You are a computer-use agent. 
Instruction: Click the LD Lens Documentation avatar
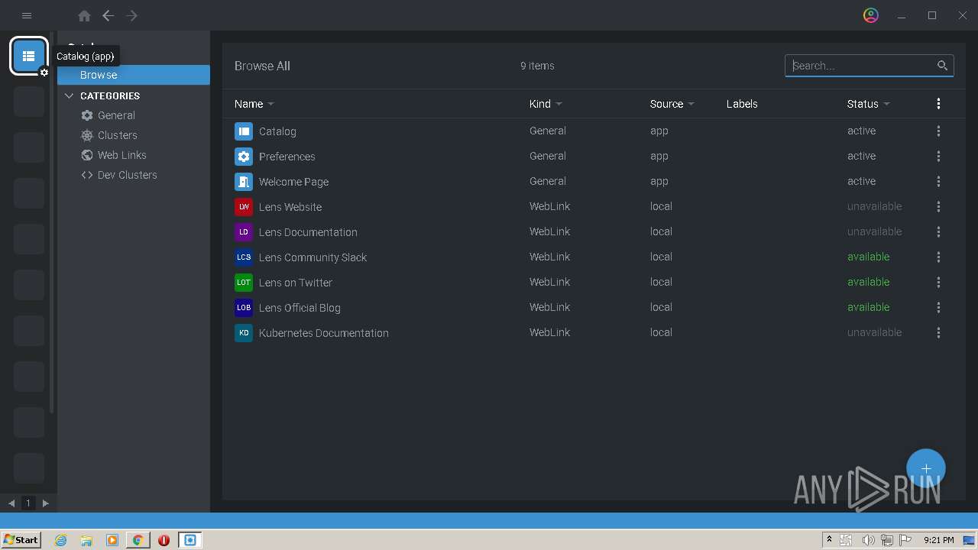(x=244, y=232)
